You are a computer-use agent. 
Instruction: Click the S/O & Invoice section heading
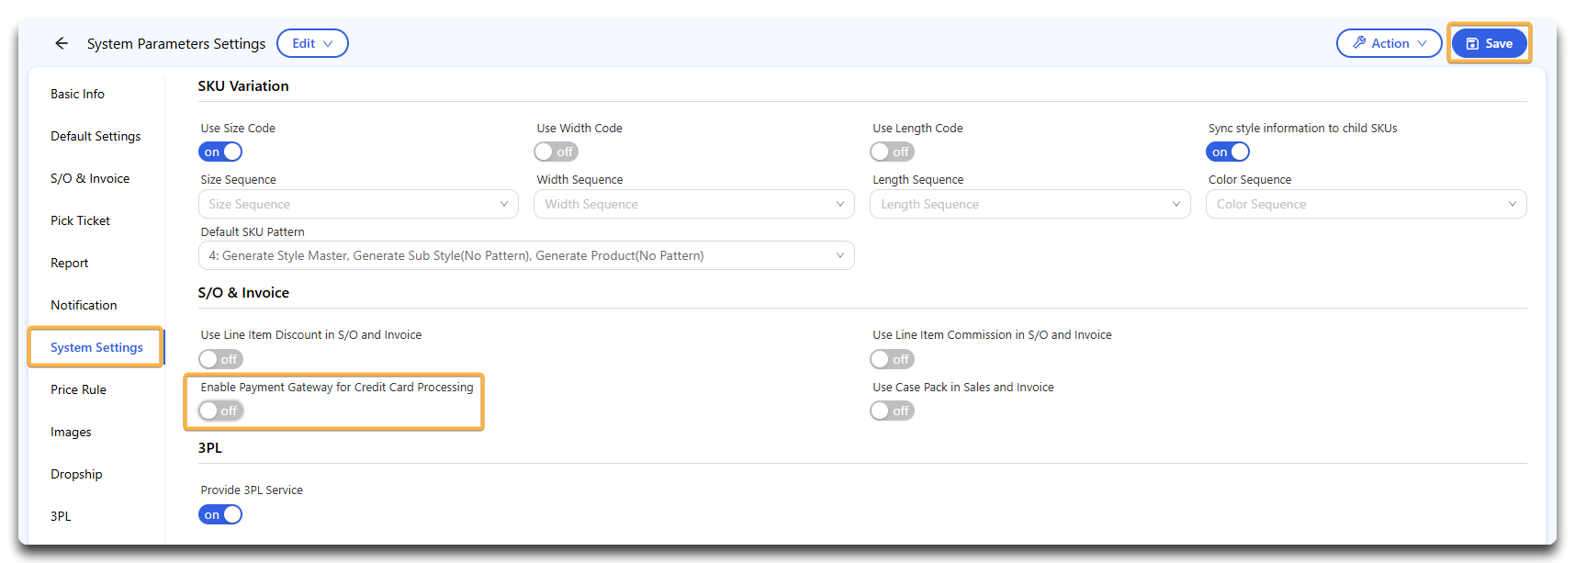click(x=243, y=292)
